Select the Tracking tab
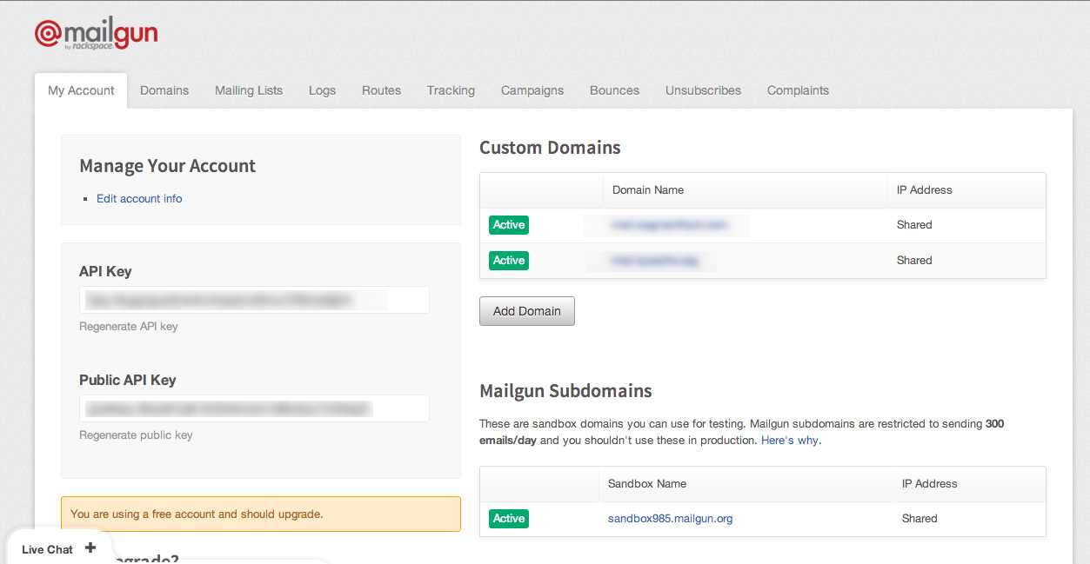Image resolution: width=1090 pixels, height=564 pixels. [451, 90]
